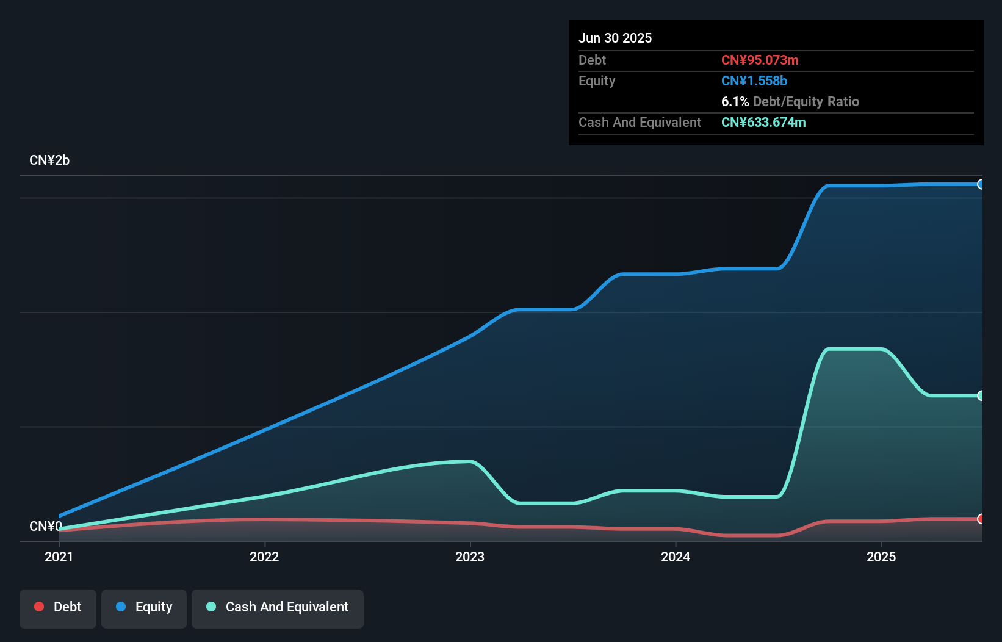Click the Cash And Equivalent tooltip row label
The height and width of the screenshot is (642, 1002).
coord(640,122)
